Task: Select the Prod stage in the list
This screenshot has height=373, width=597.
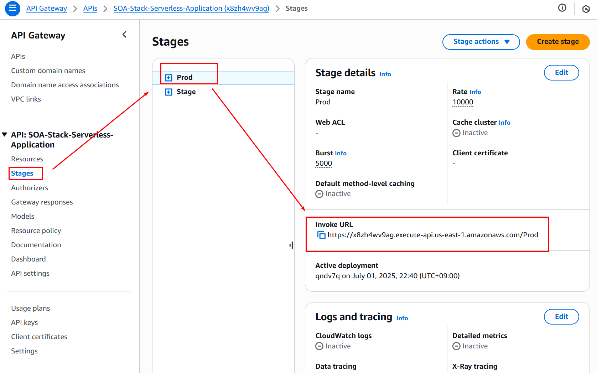Action: (185, 78)
